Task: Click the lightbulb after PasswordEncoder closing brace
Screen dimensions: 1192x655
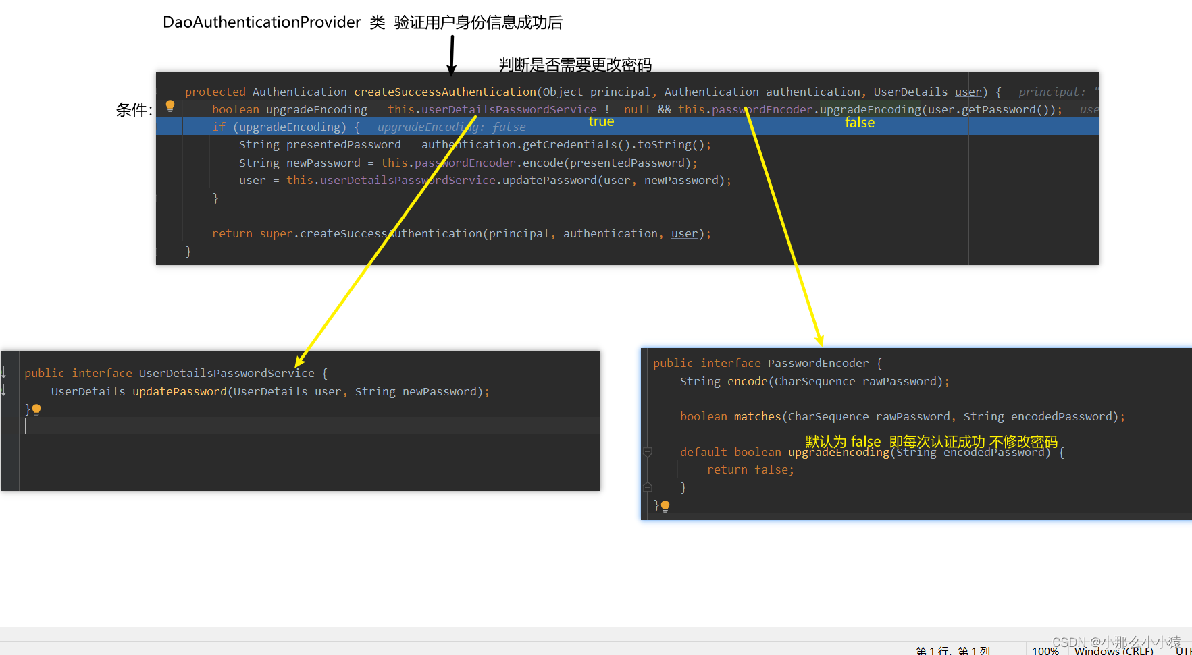Action: (x=665, y=506)
